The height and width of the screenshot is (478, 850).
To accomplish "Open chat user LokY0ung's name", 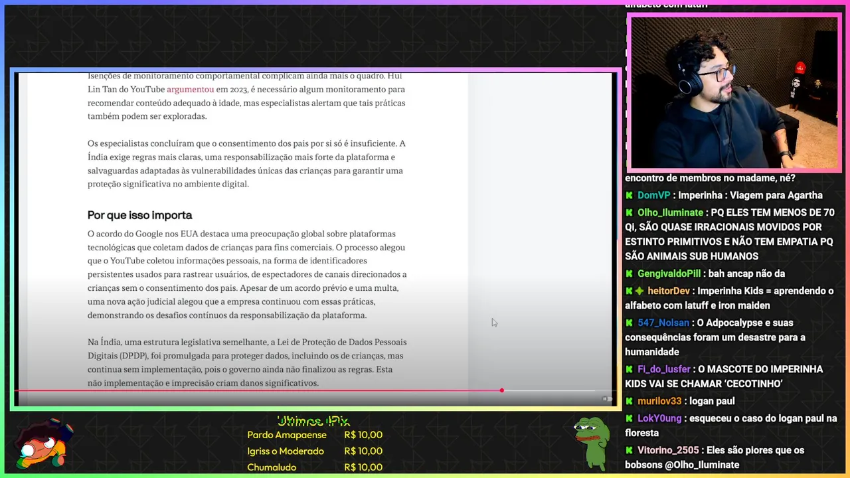I will (659, 418).
